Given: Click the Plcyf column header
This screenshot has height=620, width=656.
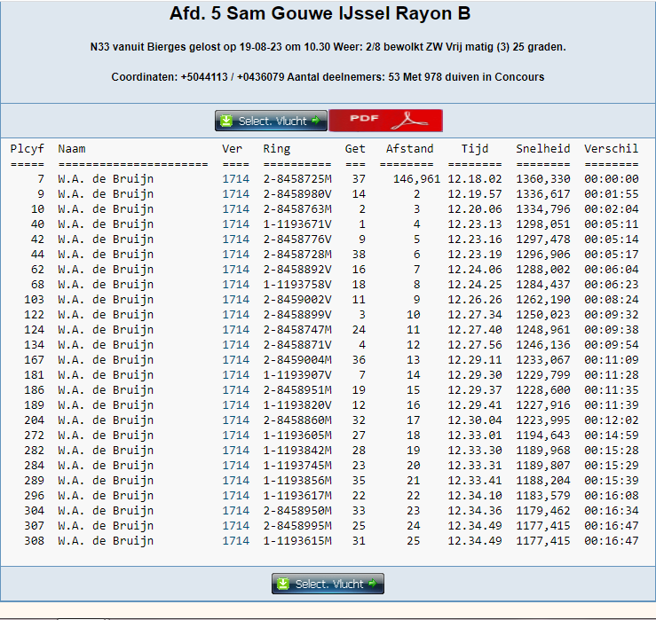Looking at the screenshot, I should 28,149.
